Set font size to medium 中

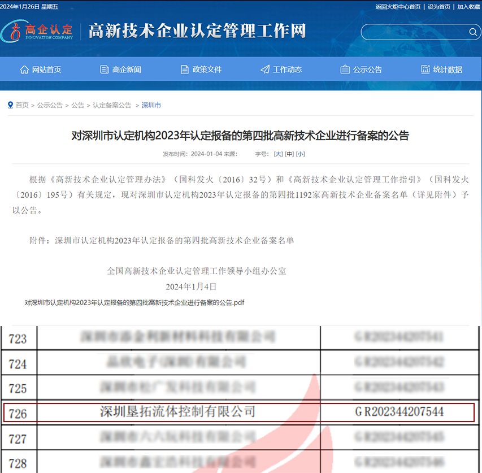(289, 154)
